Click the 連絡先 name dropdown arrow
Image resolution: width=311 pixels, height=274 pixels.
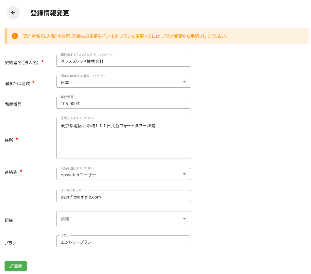[184, 174]
